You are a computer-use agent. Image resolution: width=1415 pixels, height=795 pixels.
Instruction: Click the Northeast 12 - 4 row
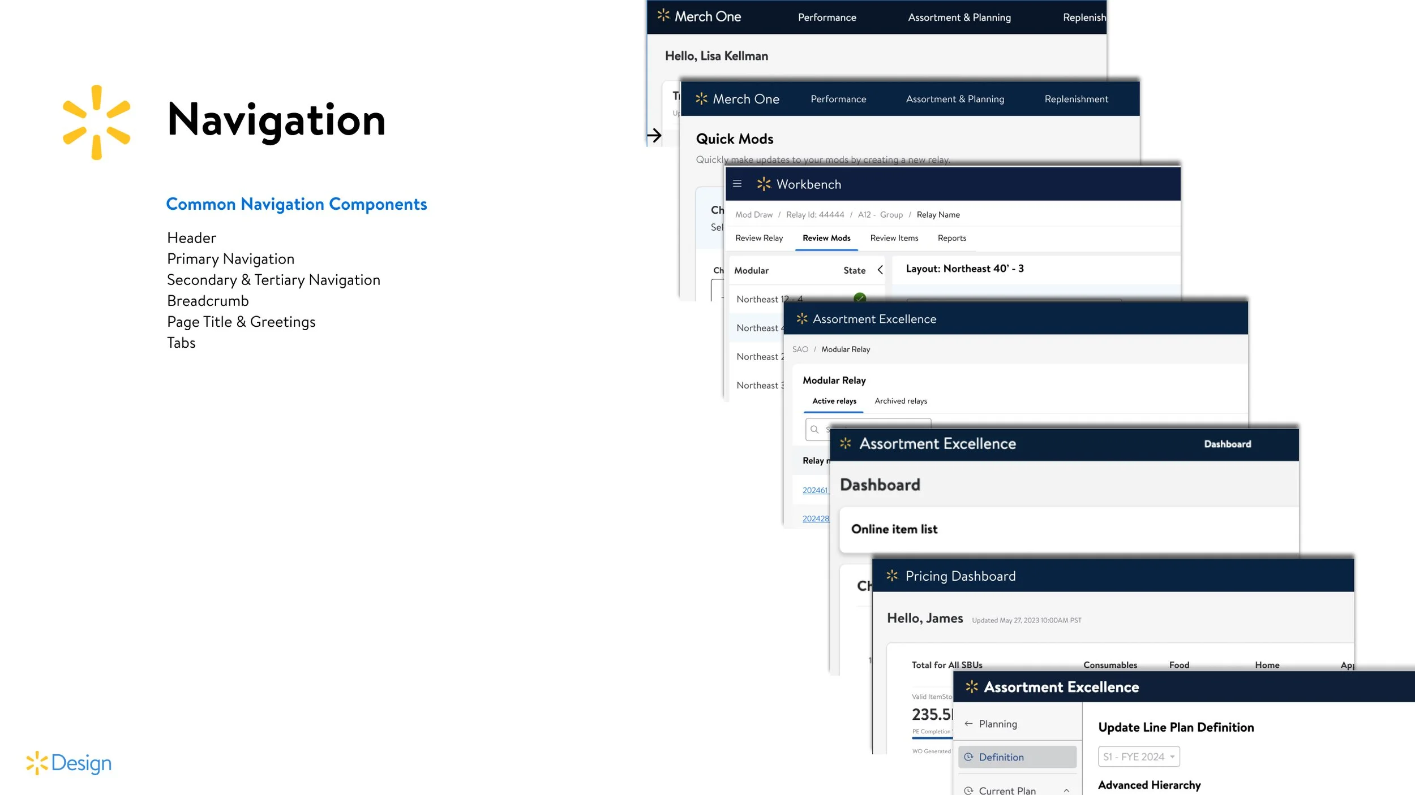(x=806, y=299)
